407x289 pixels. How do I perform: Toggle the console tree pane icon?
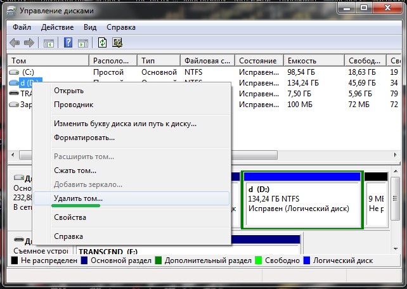[49, 43]
